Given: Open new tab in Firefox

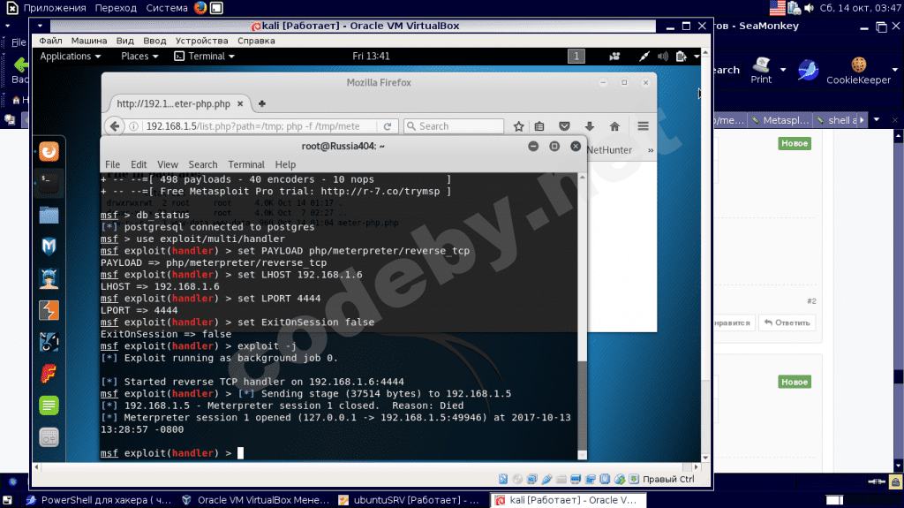Looking at the screenshot, I should click(x=261, y=104).
